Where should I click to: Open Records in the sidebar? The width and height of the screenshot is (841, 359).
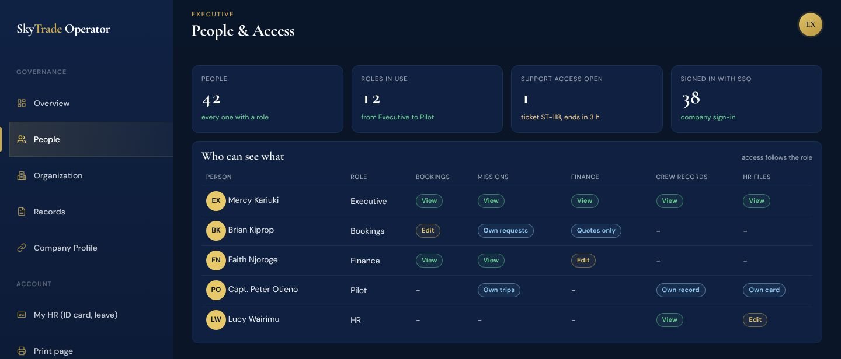tap(91, 212)
